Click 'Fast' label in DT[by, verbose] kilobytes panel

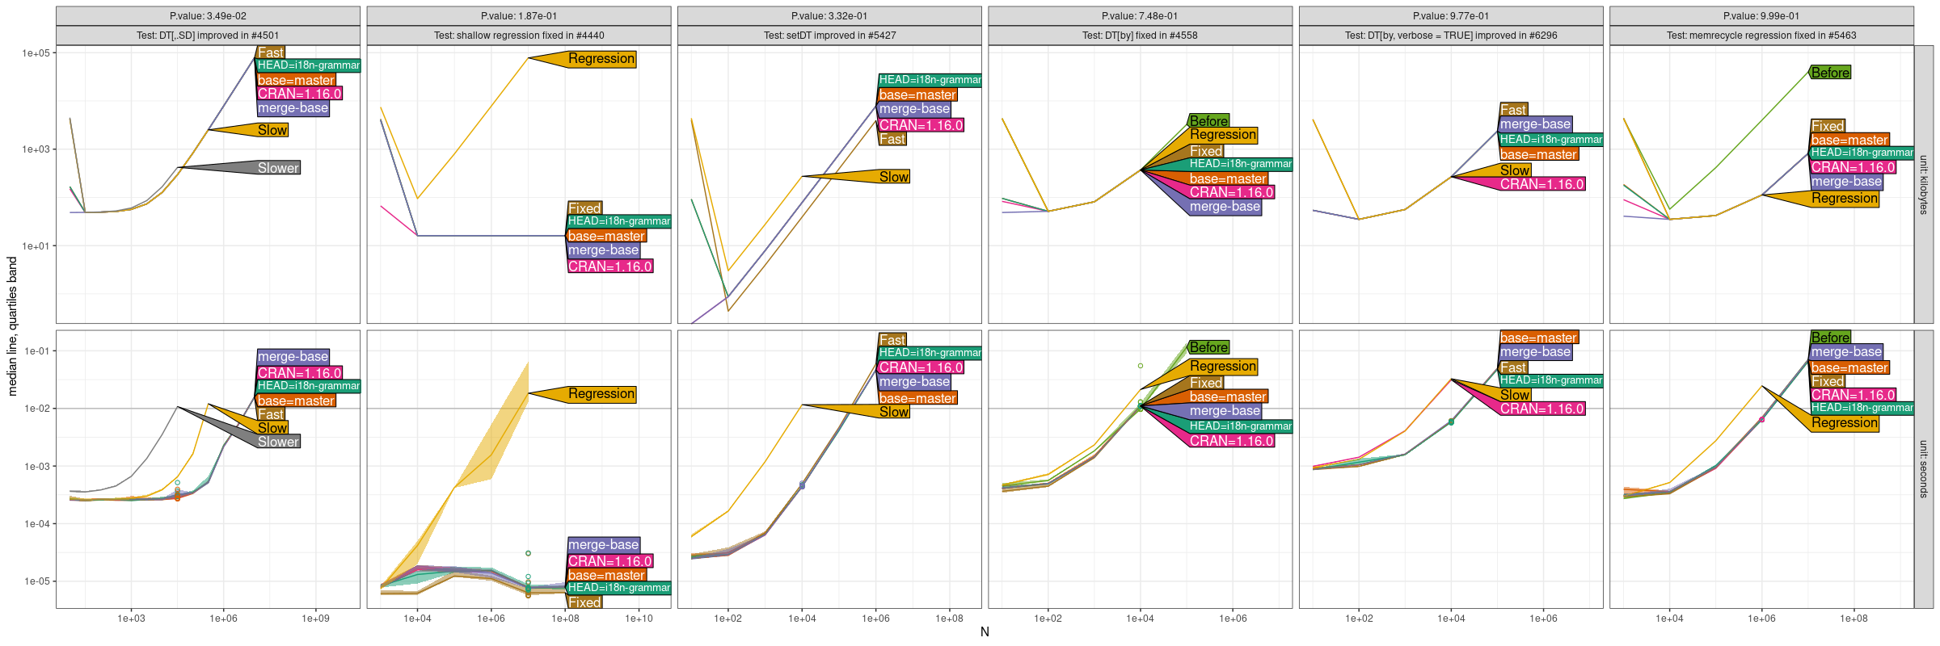[1513, 110]
